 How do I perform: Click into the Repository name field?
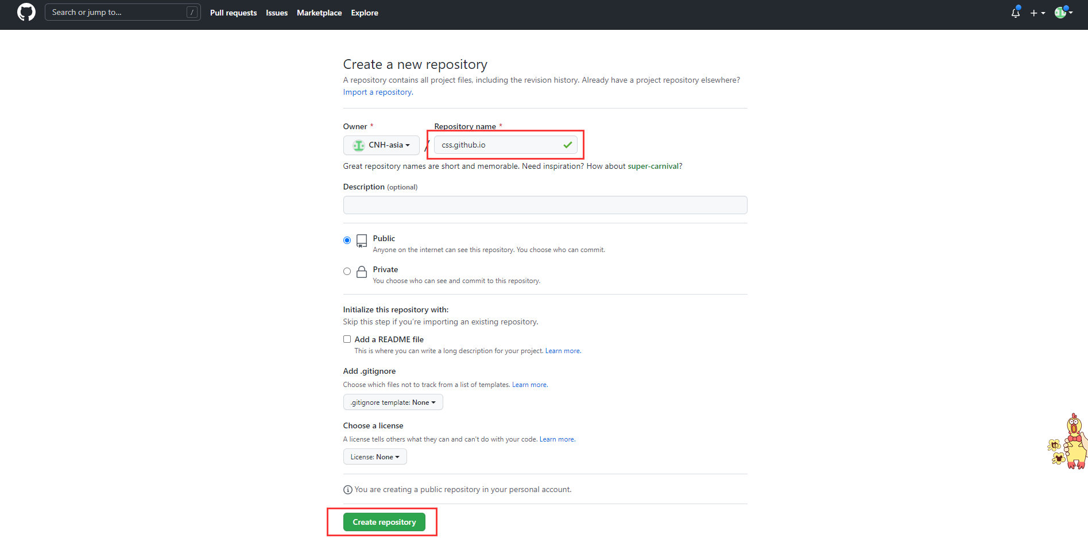tap(506, 145)
